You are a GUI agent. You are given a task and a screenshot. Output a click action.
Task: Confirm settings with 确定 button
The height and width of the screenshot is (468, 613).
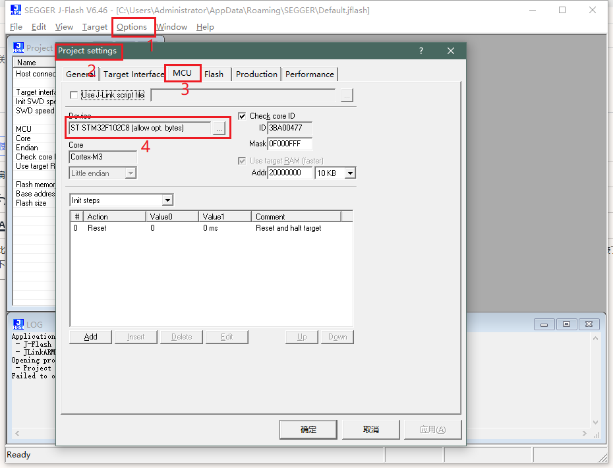coord(308,430)
